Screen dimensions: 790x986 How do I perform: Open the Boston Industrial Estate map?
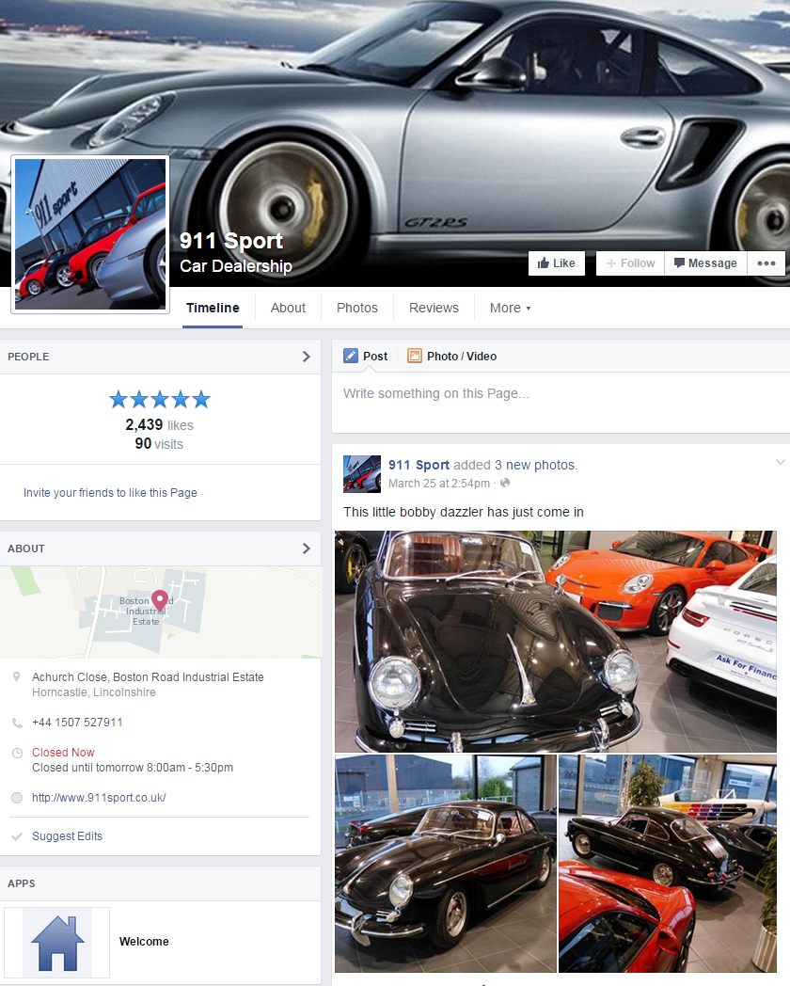coord(160,612)
